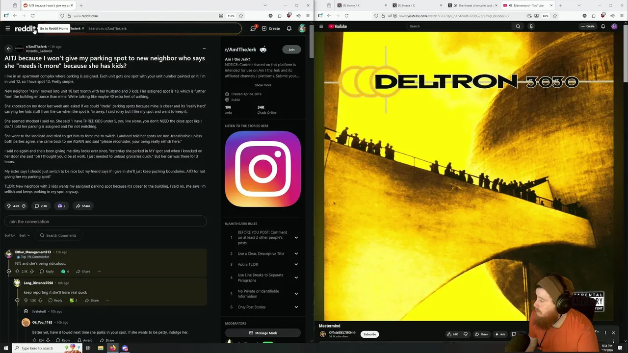Click the Message Mods button
This screenshot has width=628, height=353.
(262, 333)
